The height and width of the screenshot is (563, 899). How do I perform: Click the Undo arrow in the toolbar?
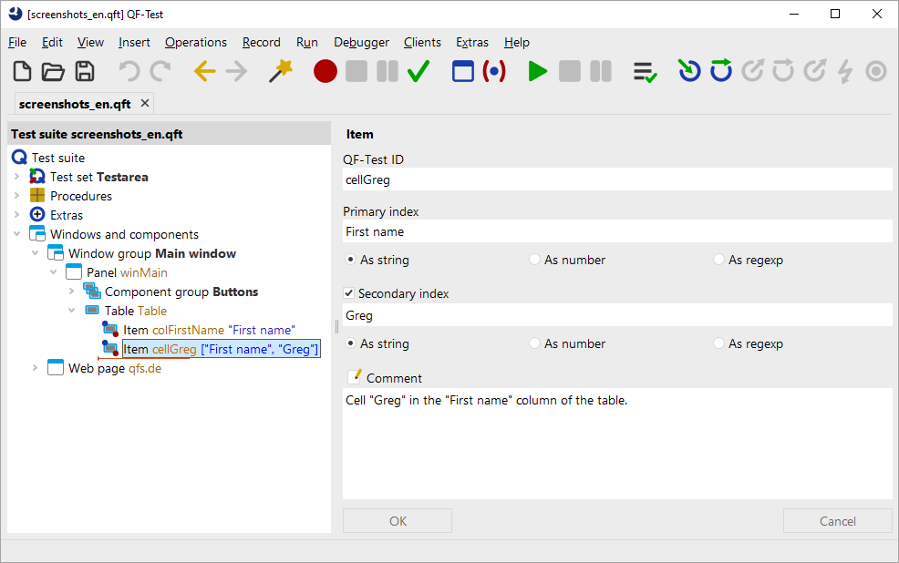coord(129,72)
